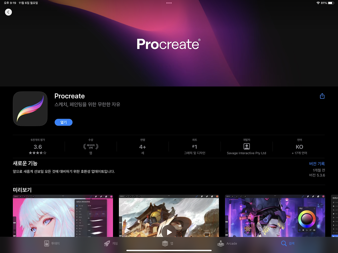Viewport: 338px width, 253px height.
Task: View the 3.6 star ratings
Action: (38, 147)
